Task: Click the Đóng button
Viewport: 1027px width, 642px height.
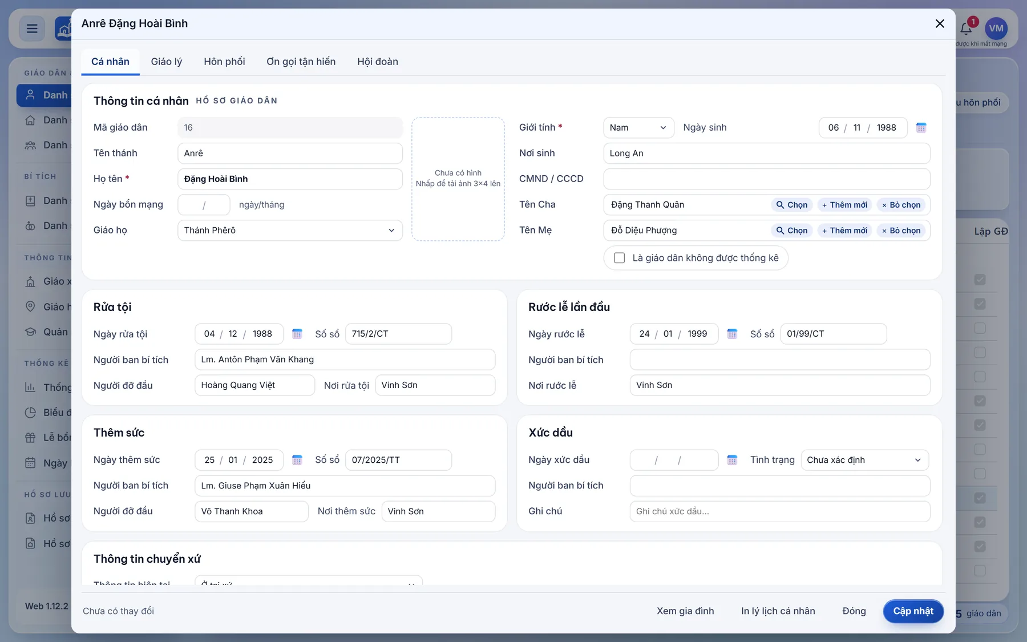Action: [854, 611]
